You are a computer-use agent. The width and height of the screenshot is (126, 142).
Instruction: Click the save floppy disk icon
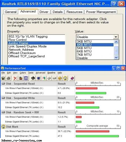coord(3,78)
